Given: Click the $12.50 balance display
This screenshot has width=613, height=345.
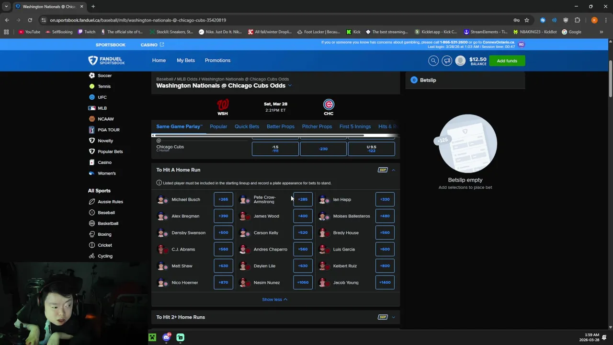Looking at the screenshot, I should click(478, 61).
